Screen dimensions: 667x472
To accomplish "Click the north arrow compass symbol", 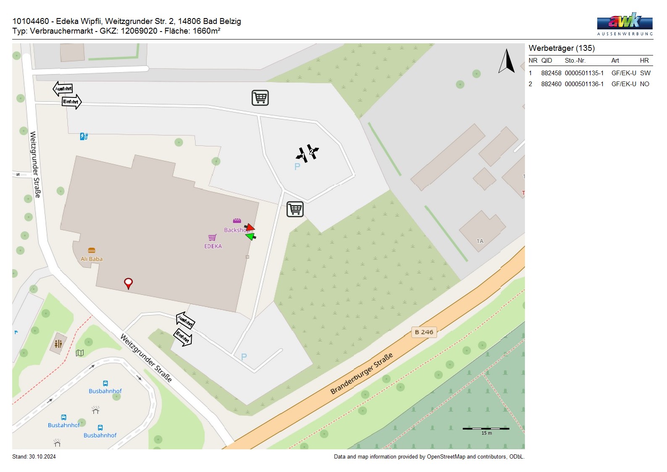I will 507,61.
